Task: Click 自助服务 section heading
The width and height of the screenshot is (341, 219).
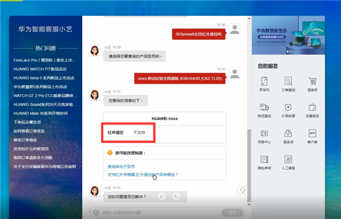Action: pos(268,66)
